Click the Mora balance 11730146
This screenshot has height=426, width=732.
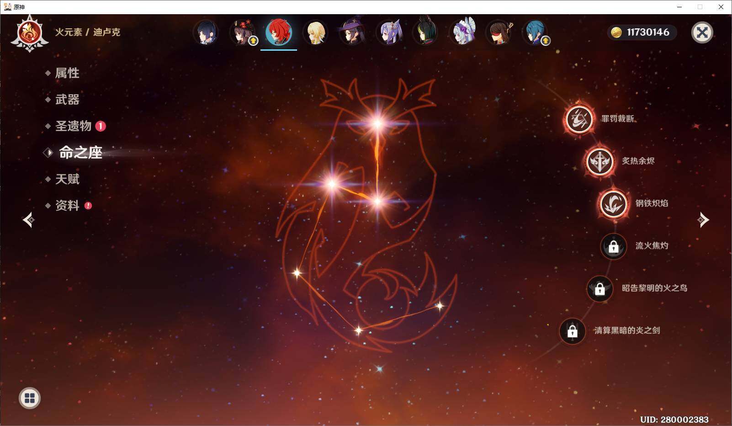(648, 32)
